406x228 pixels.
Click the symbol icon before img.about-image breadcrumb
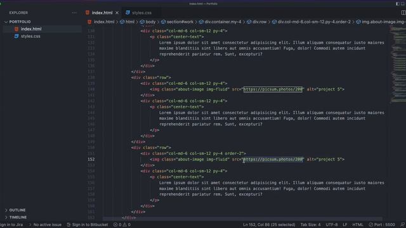[358, 22]
